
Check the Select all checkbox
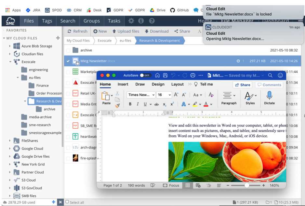point(67,202)
